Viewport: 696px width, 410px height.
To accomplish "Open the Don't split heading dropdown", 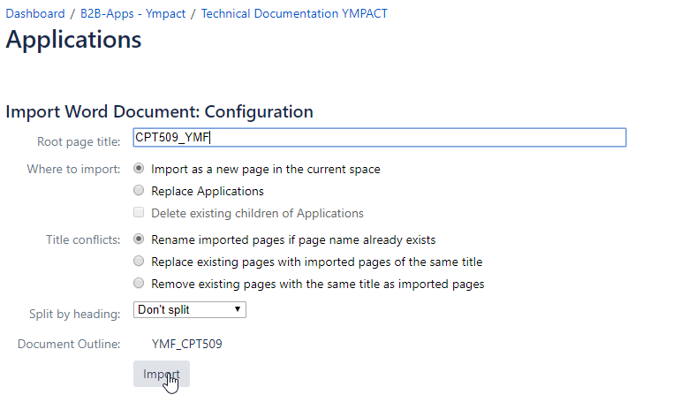I will pos(190,309).
